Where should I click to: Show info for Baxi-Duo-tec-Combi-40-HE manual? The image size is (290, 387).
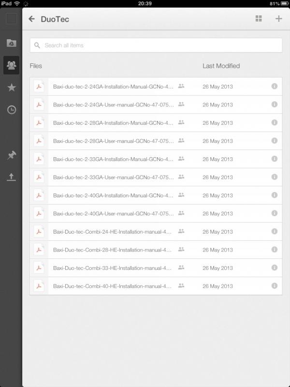(274, 286)
